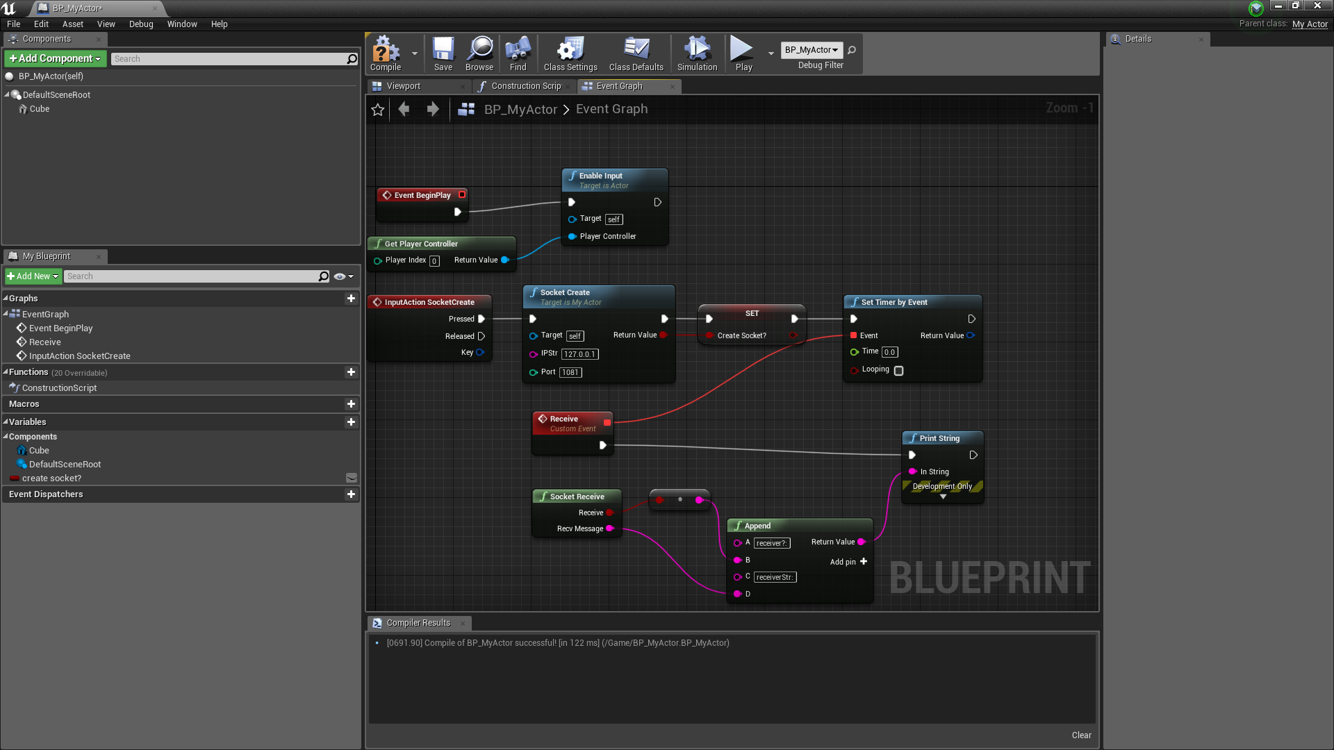Collapse the Variables section
1334x750 pixels.
point(6,422)
